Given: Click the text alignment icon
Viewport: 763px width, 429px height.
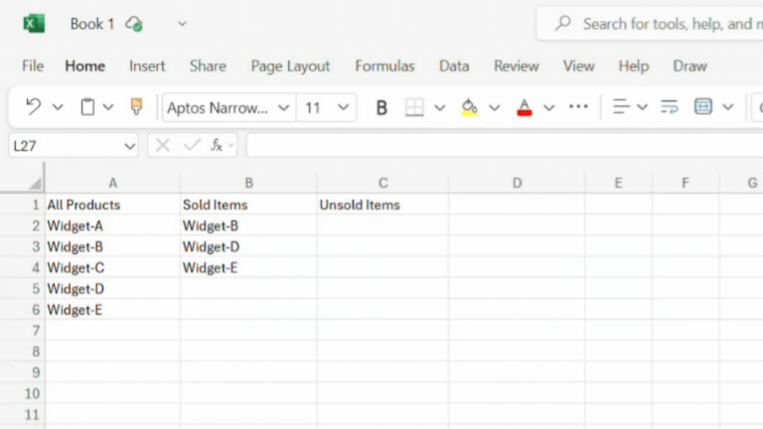Looking at the screenshot, I should tap(621, 106).
